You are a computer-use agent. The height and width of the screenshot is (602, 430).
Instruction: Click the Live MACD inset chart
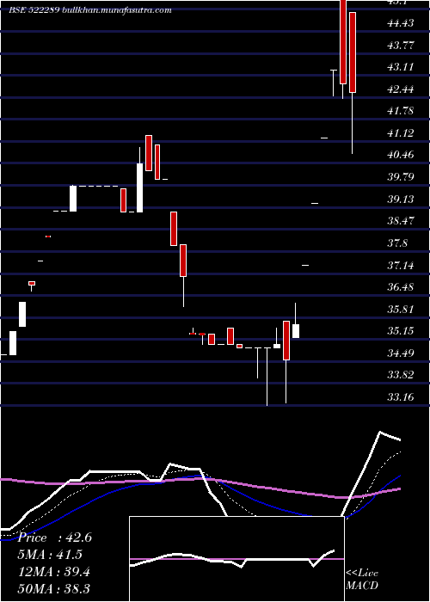point(236,559)
